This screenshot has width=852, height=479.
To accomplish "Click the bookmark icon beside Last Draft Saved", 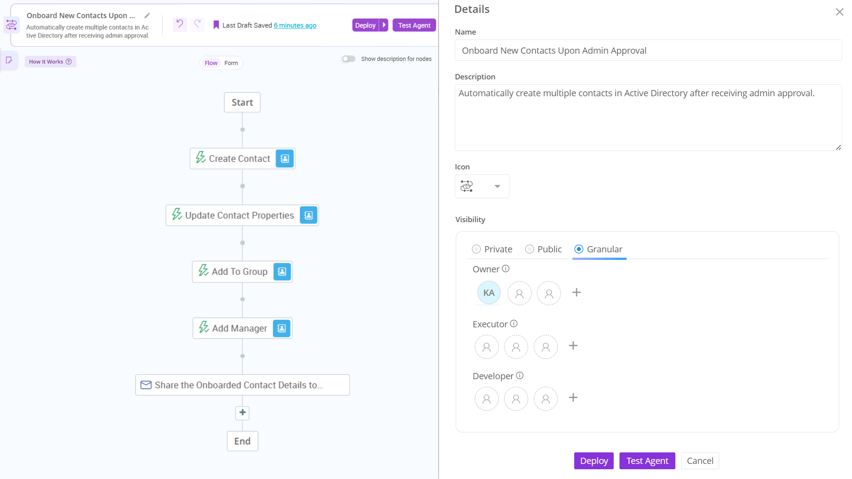I will tap(216, 25).
